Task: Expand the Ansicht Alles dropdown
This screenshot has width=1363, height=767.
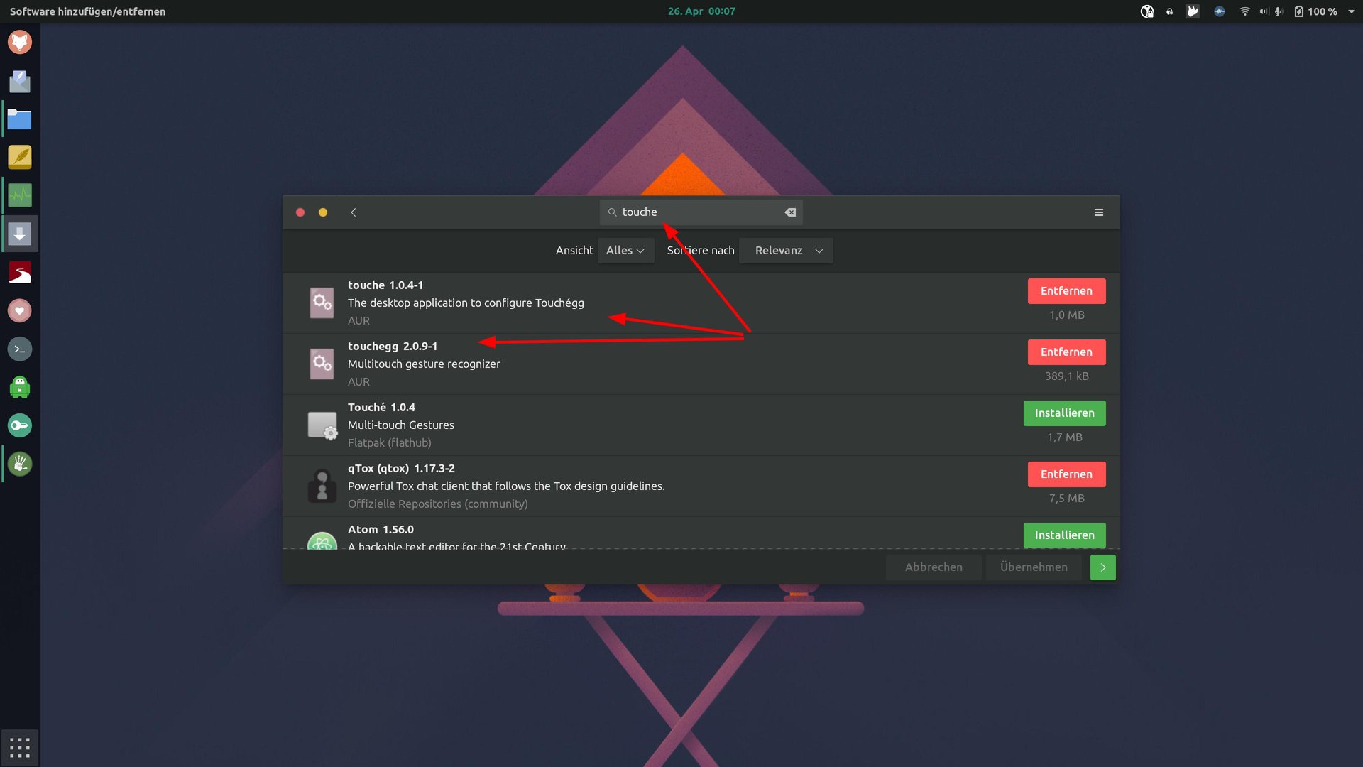Action: click(625, 251)
